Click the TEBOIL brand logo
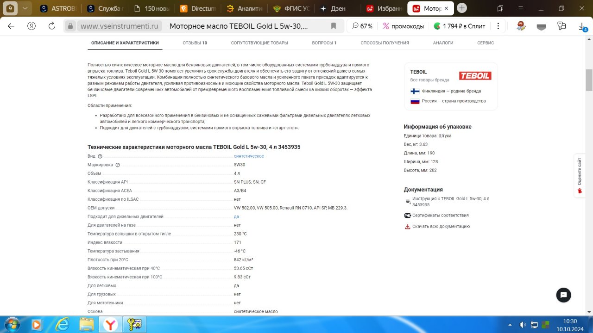The image size is (593, 333). click(475, 76)
